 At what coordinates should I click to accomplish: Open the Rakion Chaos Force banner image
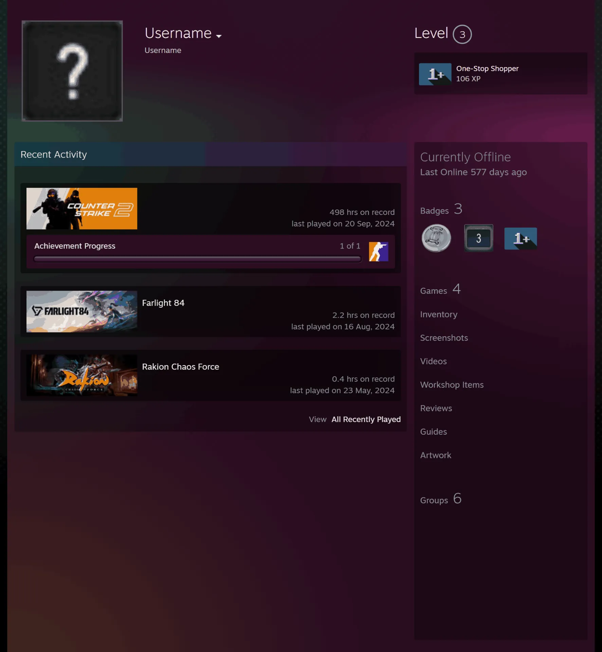82,375
